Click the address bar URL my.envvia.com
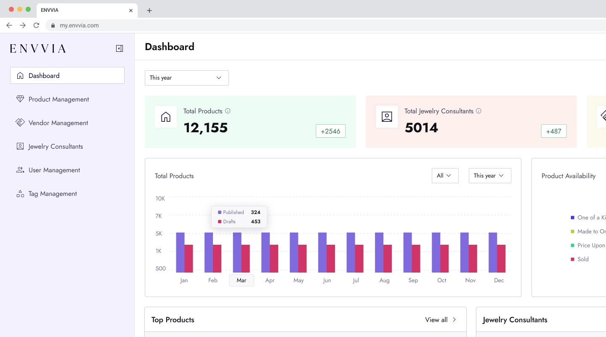Viewport: 606px width, 337px height. (79, 25)
